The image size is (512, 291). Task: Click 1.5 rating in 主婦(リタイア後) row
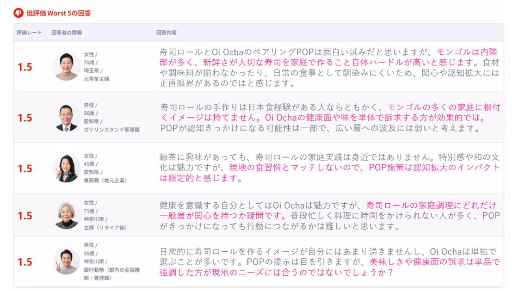tap(24, 216)
